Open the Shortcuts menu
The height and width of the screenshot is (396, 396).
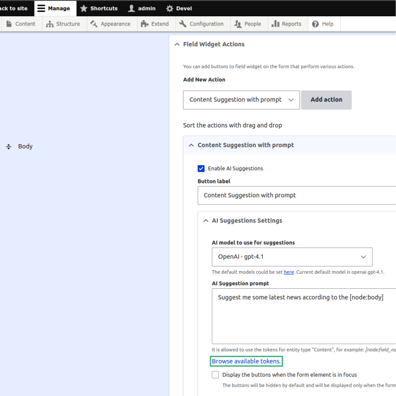click(x=99, y=8)
